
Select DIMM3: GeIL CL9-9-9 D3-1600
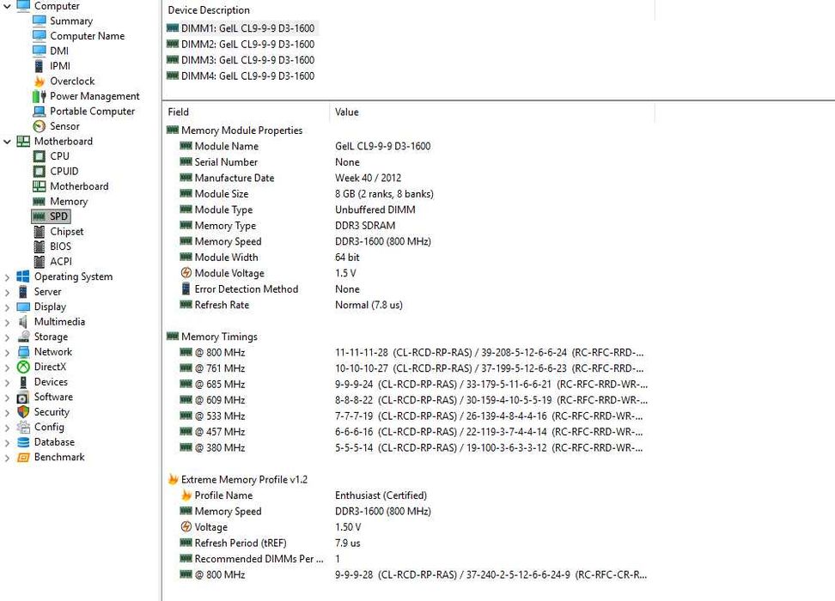241,60
